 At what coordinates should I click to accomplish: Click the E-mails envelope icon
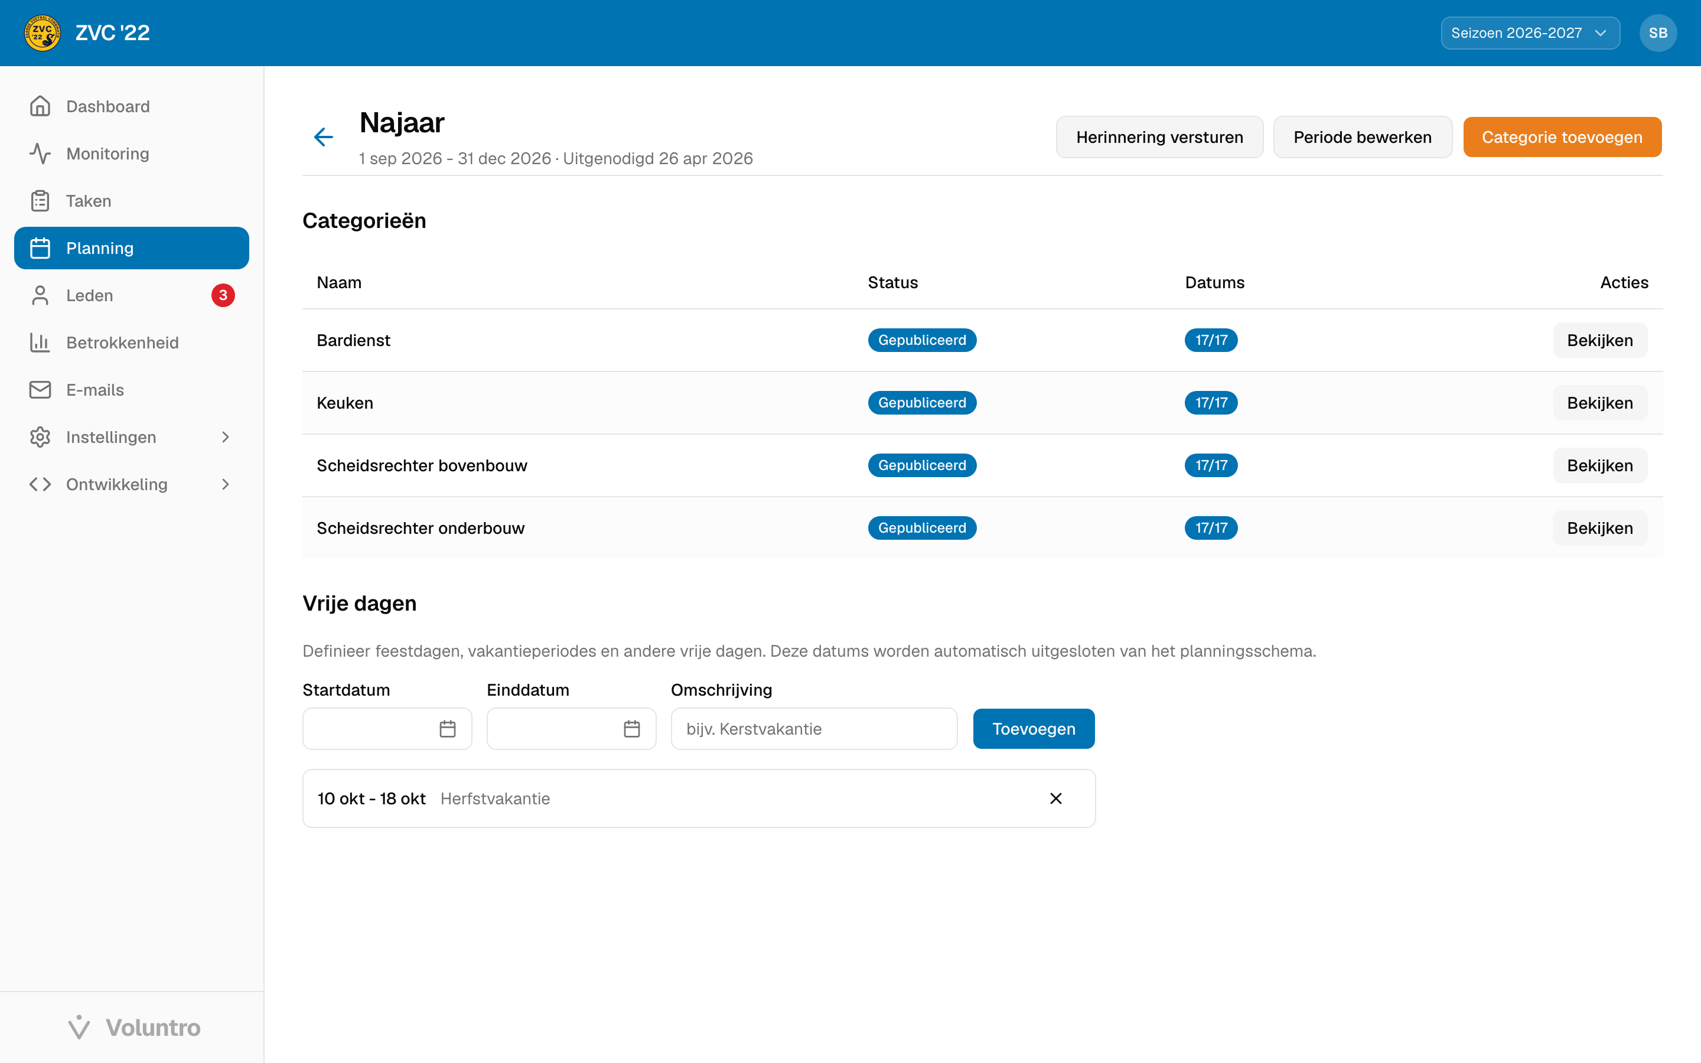tap(40, 390)
